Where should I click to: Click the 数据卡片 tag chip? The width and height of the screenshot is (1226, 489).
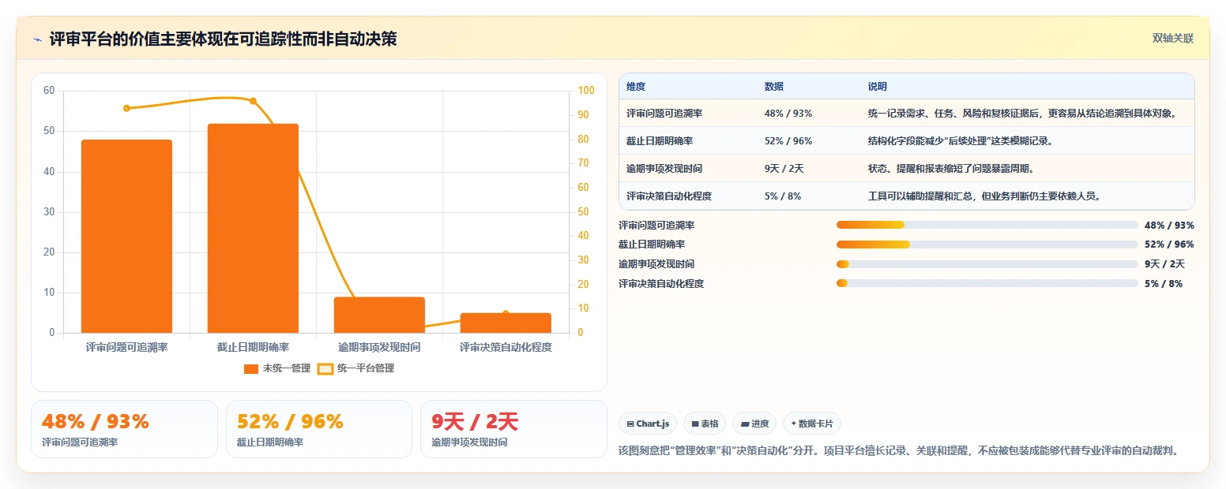812,424
